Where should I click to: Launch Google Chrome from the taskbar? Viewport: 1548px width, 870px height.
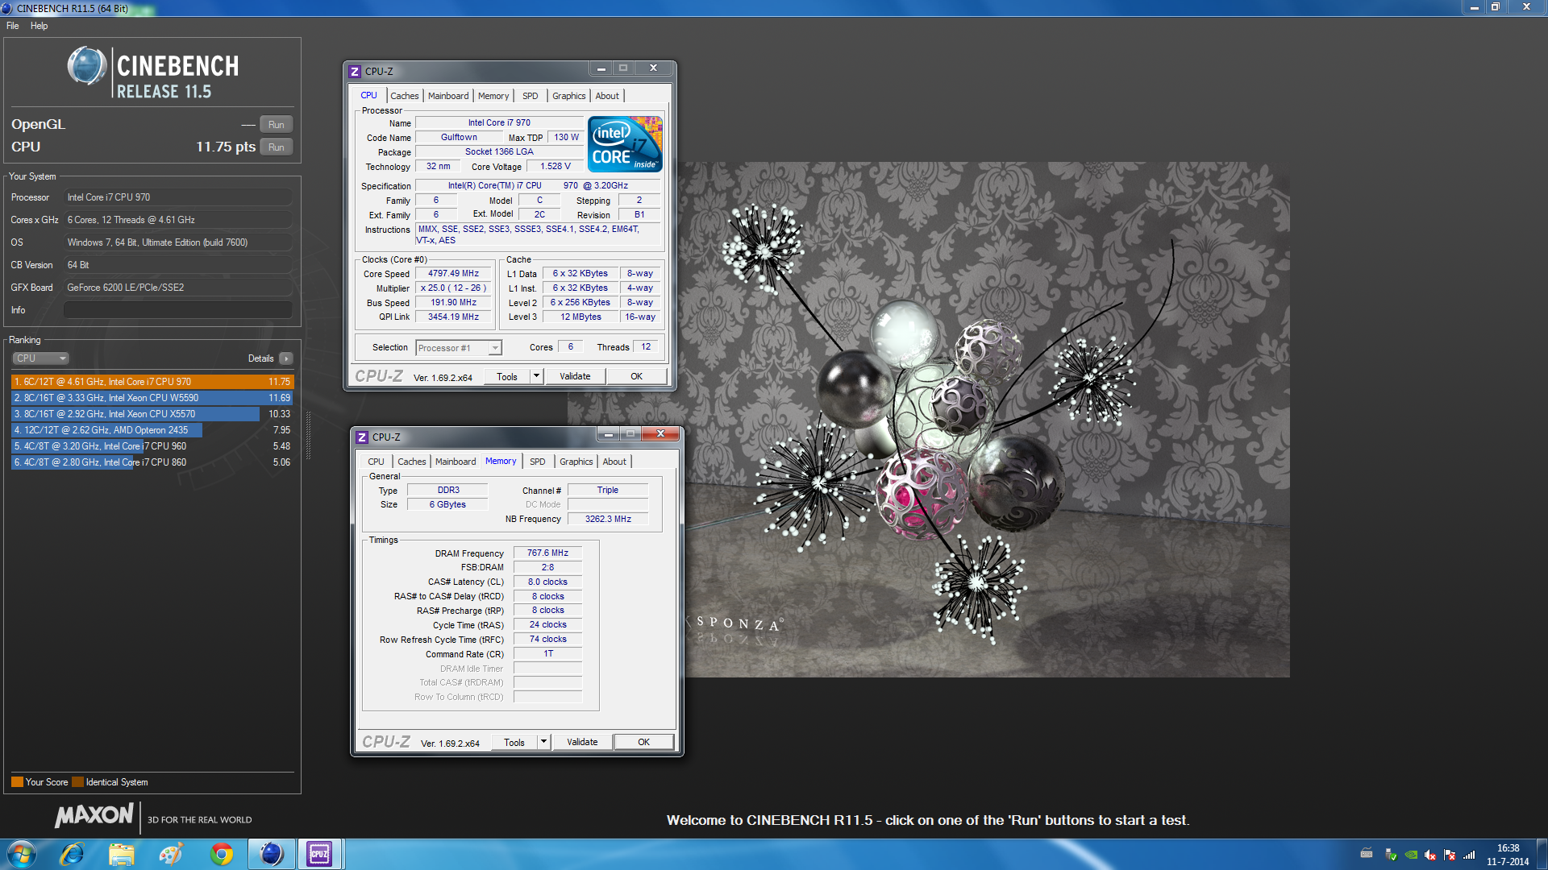[221, 854]
